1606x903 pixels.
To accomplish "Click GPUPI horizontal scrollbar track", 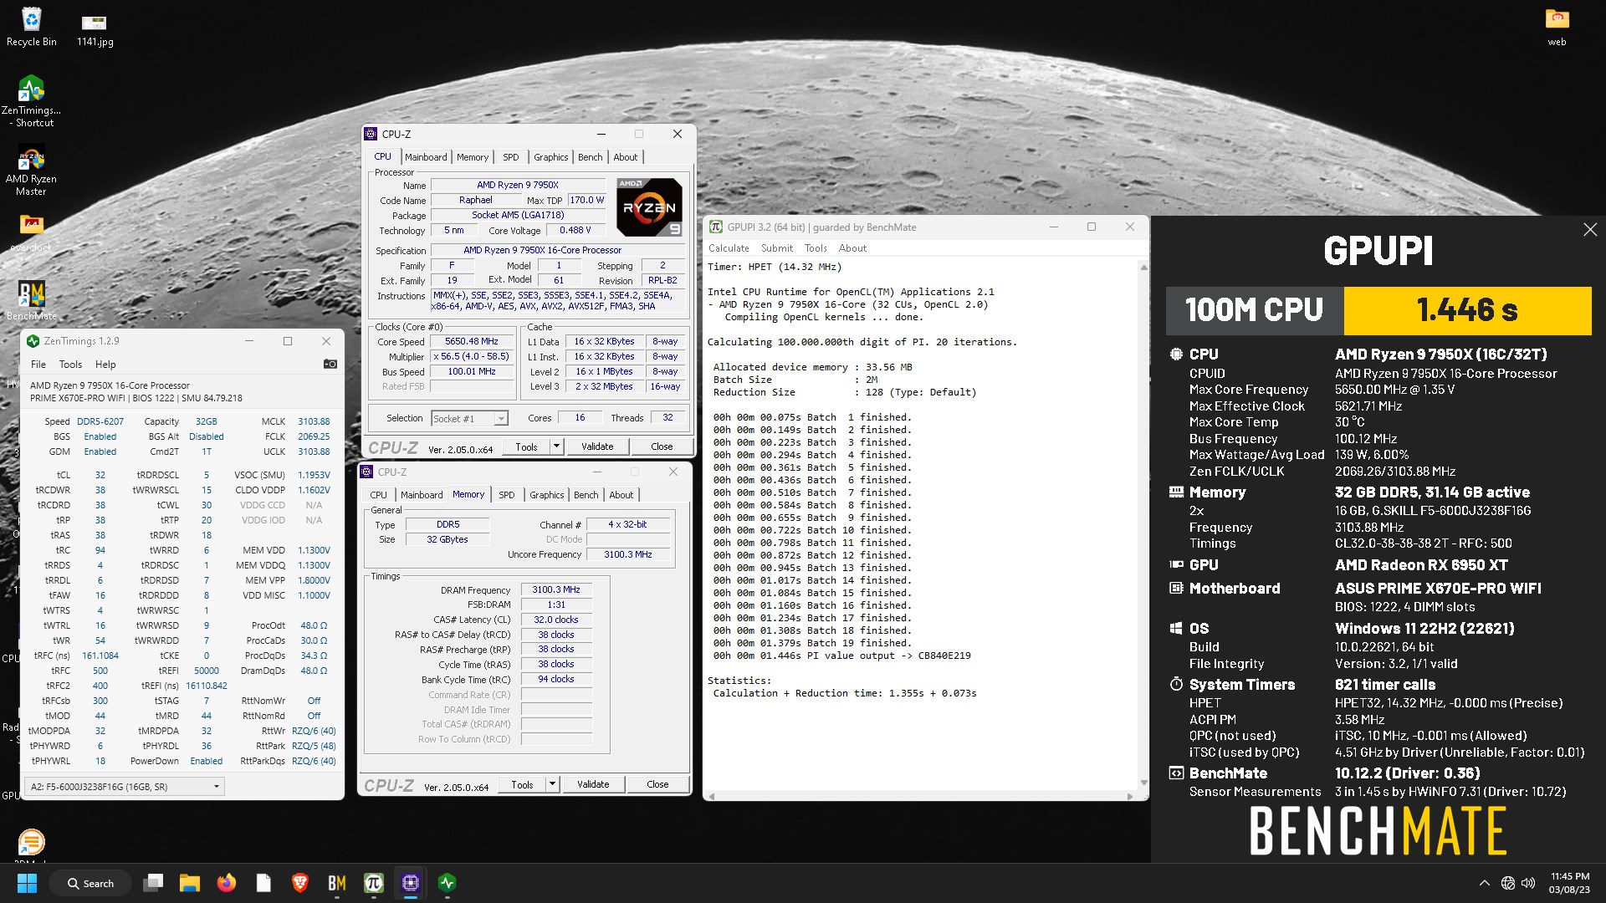I will click(920, 796).
